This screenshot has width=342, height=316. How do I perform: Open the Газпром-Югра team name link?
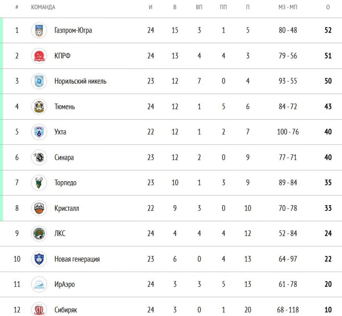73,30
